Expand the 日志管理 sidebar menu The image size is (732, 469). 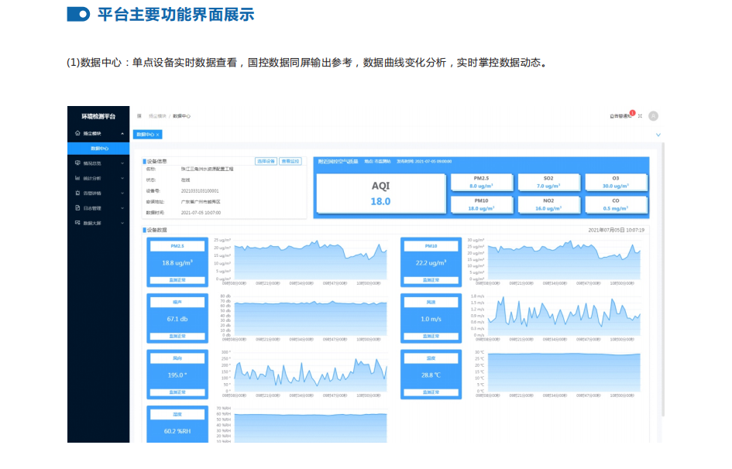(x=122, y=208)
